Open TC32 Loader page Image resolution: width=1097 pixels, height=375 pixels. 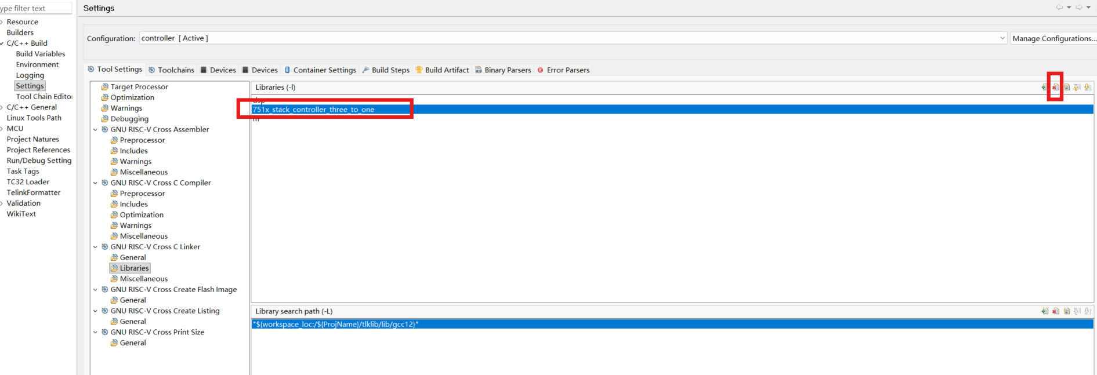[28, 182]
